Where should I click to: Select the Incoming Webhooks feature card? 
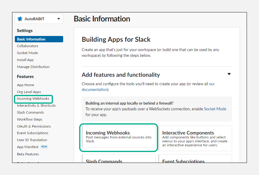(119, 138)
